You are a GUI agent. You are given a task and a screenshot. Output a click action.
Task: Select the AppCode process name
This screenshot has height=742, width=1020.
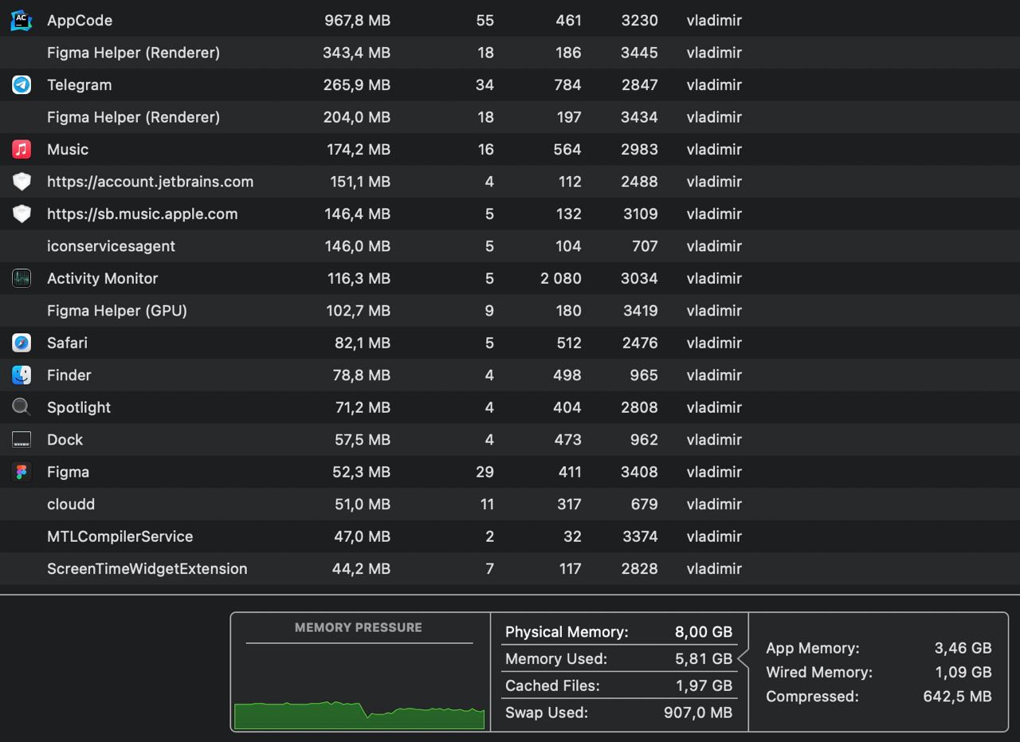[80, 20]
